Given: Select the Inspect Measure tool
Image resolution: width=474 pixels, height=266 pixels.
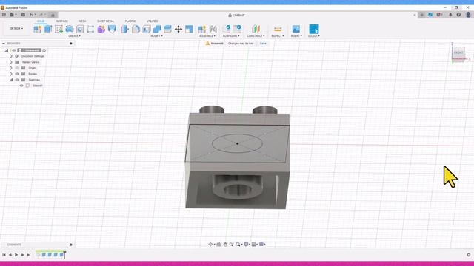Looking at the screenshot, I should pos(278,29).
